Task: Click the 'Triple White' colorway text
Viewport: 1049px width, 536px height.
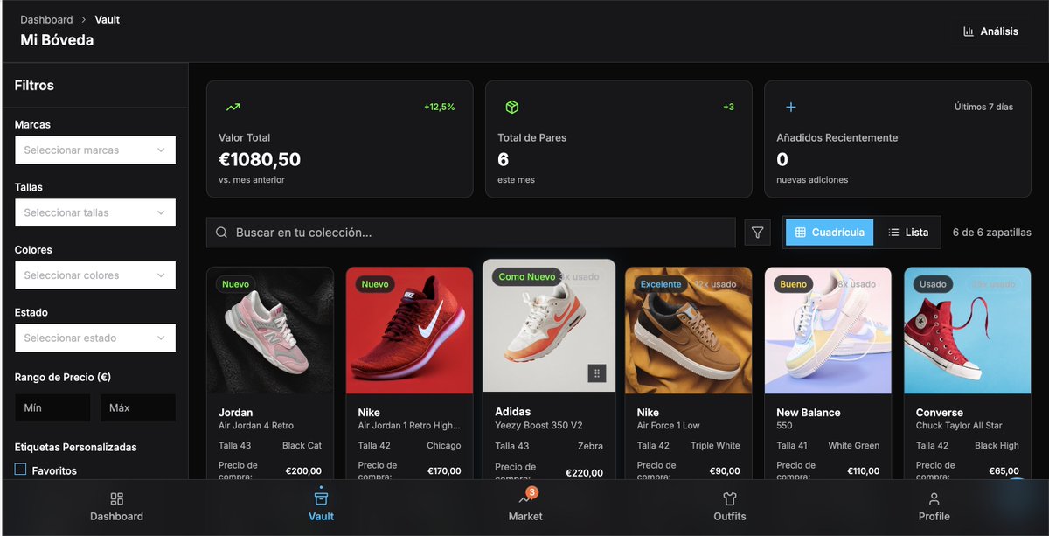Action: tap(715, 446)
